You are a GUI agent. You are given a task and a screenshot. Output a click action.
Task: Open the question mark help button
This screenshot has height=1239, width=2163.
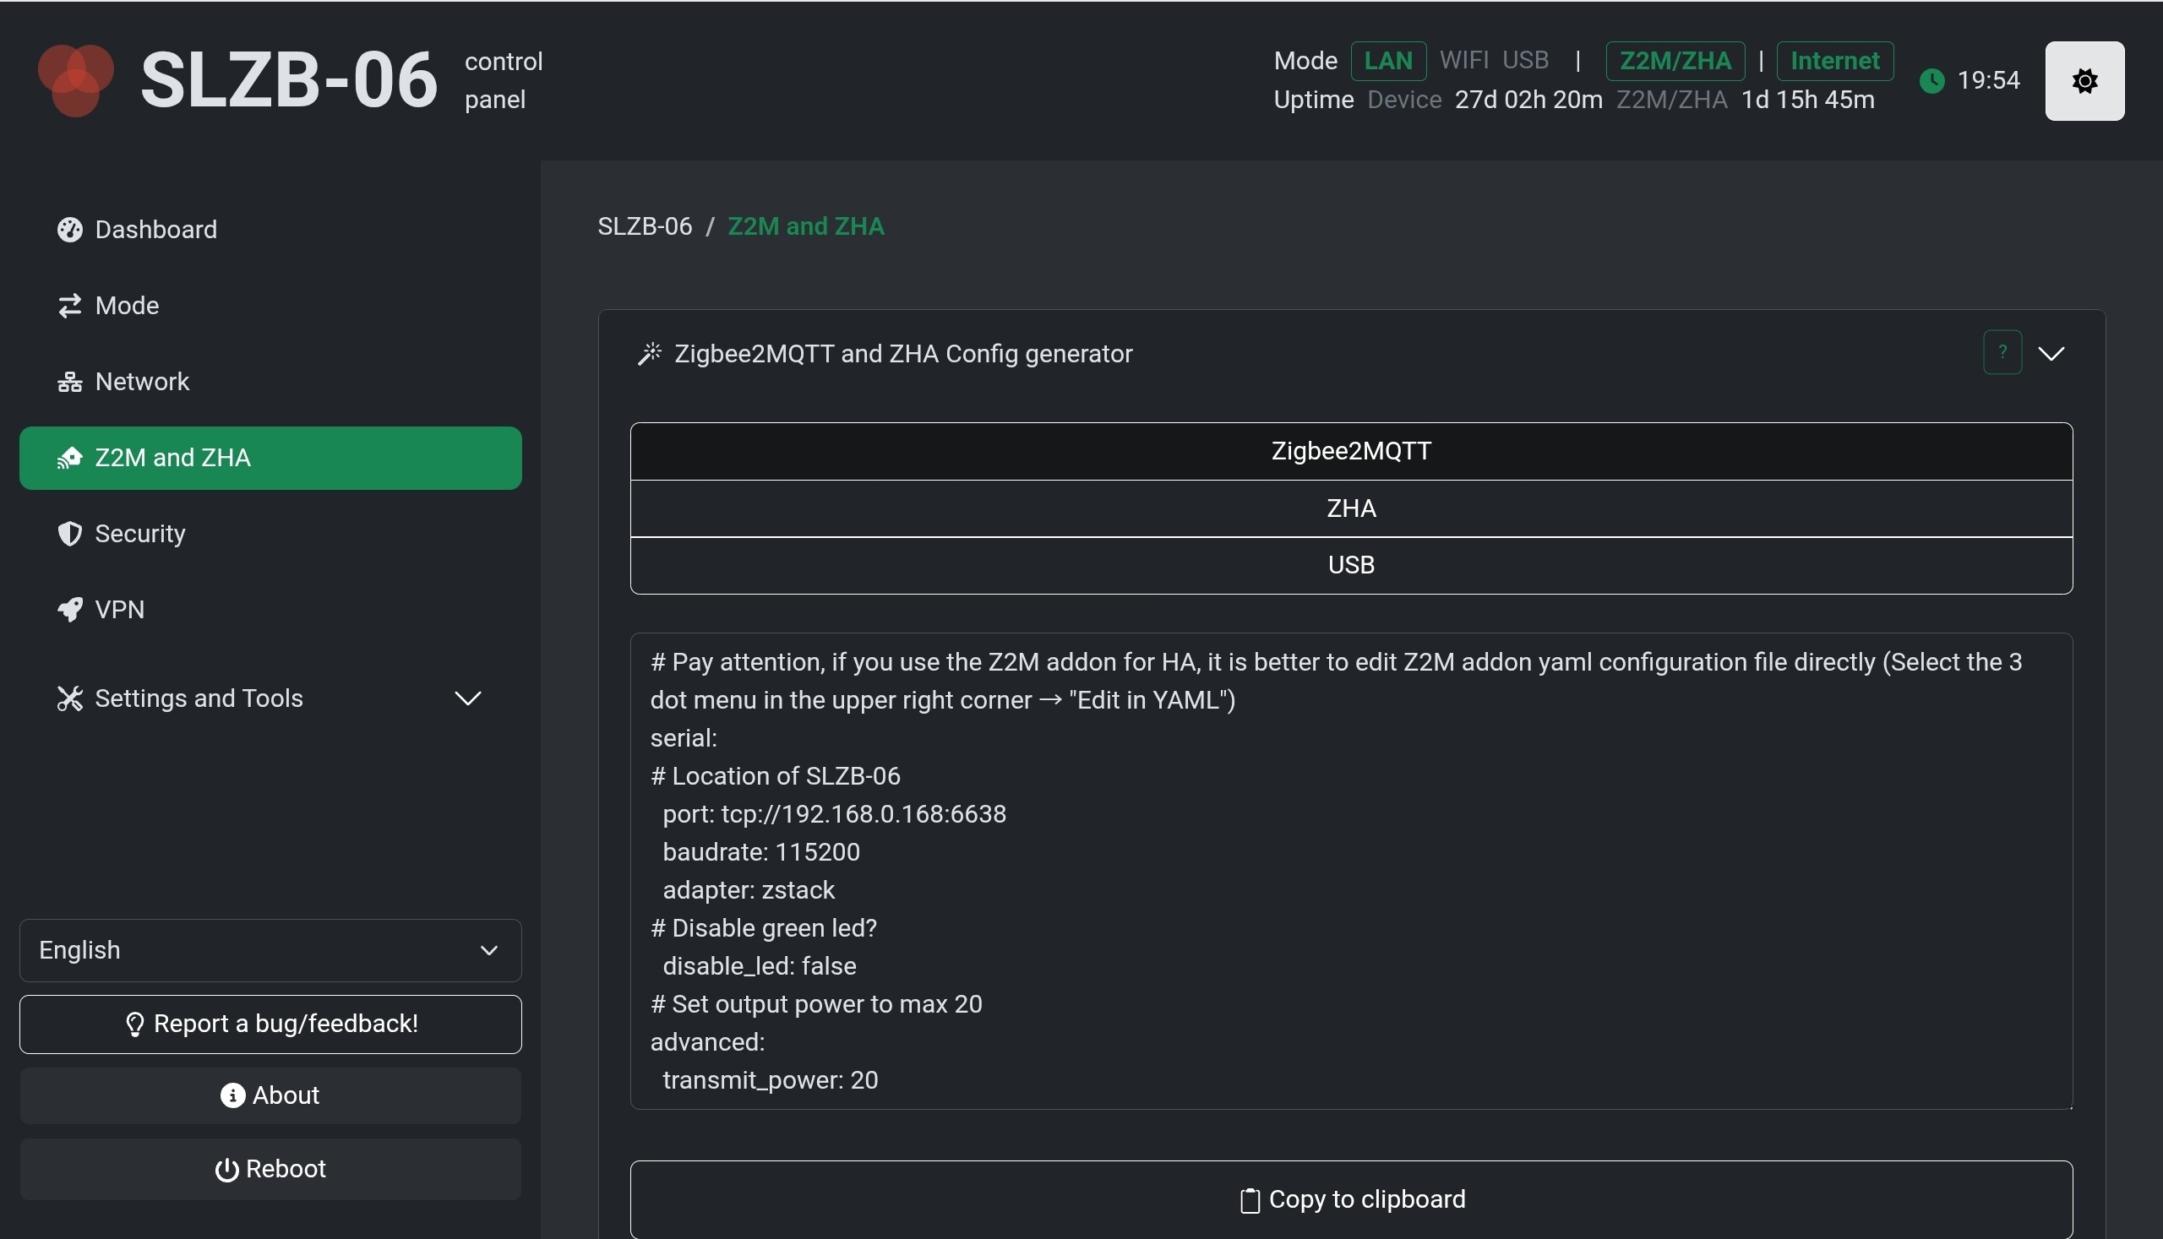tap(2002, 352)
